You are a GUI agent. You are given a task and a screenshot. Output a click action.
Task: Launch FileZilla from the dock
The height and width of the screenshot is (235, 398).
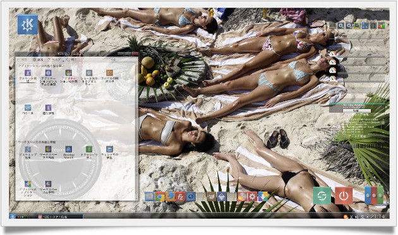[x=181, y=197]
